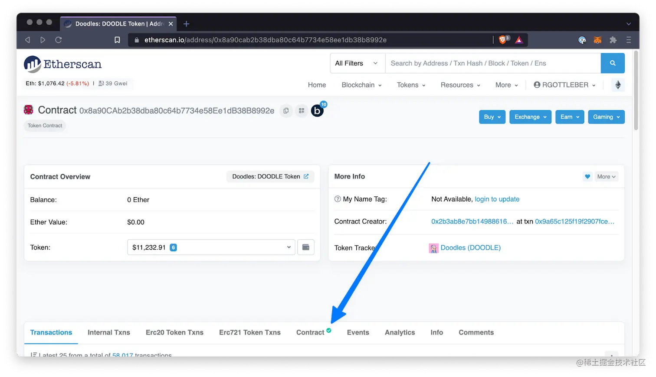This screenshot has height=377, width=656.
Task: Switch to Erc721 Token Txns tab
Action: pos(250,332)
